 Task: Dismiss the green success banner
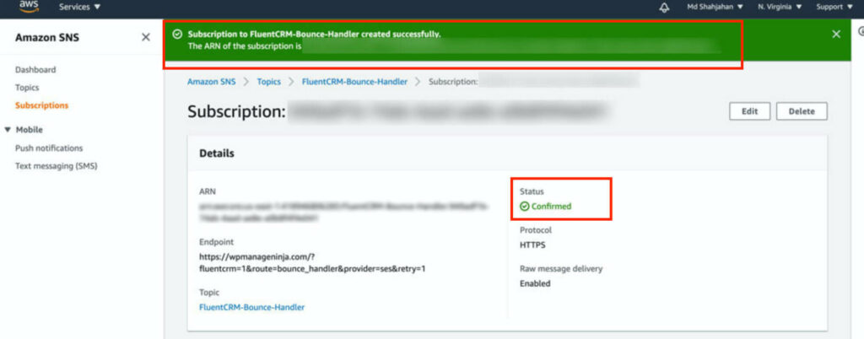(836, 34)
